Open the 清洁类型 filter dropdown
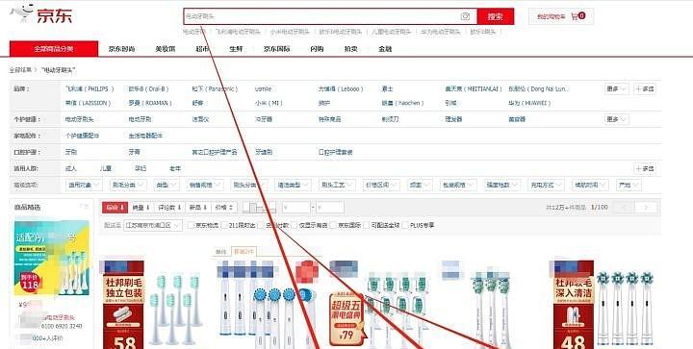Viewport: 693px width, 349px height. (293, 185)
